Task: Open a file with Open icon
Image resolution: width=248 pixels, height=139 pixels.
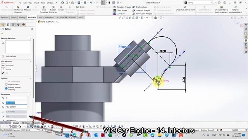Action: (x=72, y=3)
